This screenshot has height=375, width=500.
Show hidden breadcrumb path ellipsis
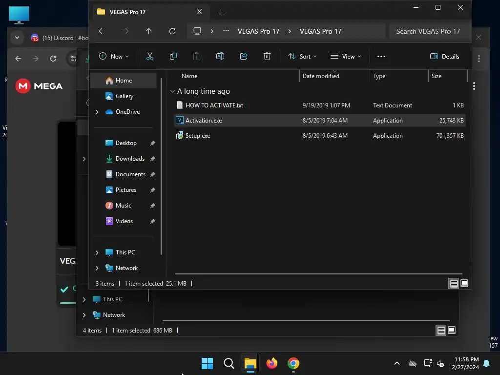(226, 31)
